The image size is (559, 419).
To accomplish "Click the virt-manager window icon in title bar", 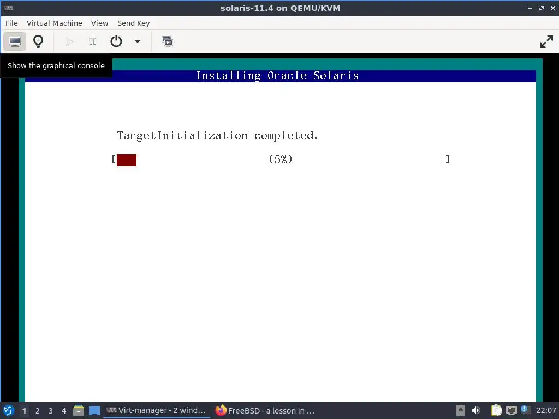I will (x=9, y=8).
